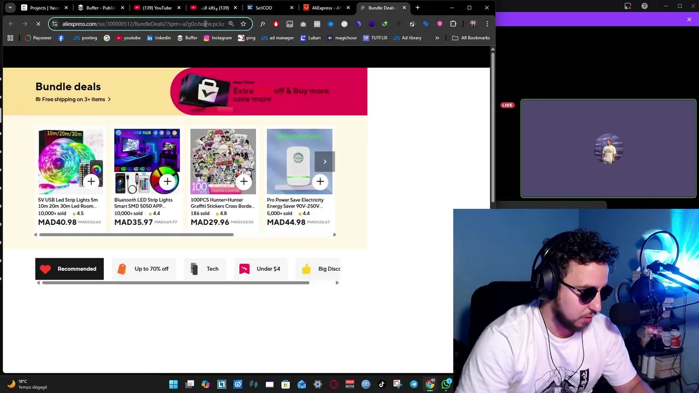Image resolution: width=699 pixels, height=393 pixels.
Task: Show next bundle deal products arrow
Action: (x=324, y=162)
